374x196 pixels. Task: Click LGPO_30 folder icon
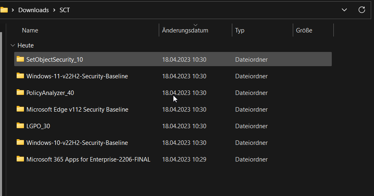[x=20, y=126]
